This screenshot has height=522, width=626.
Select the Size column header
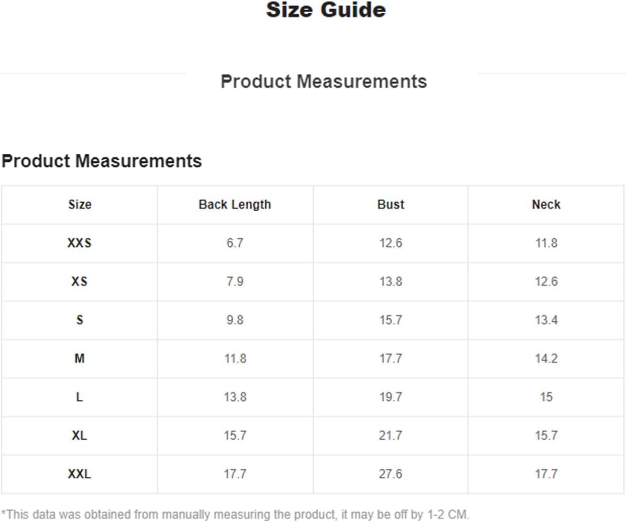80,205
